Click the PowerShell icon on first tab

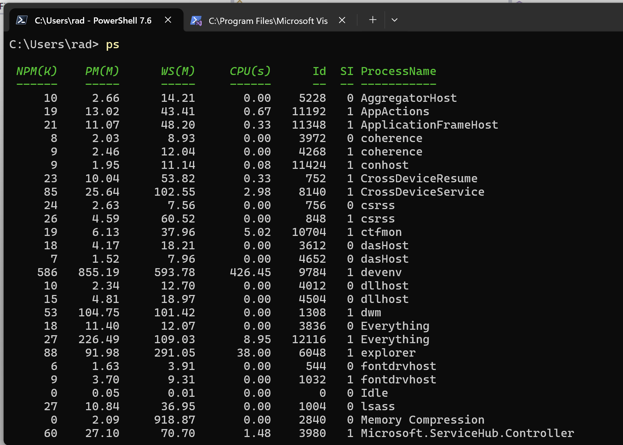pyautogui.click(x=22, y=20)
